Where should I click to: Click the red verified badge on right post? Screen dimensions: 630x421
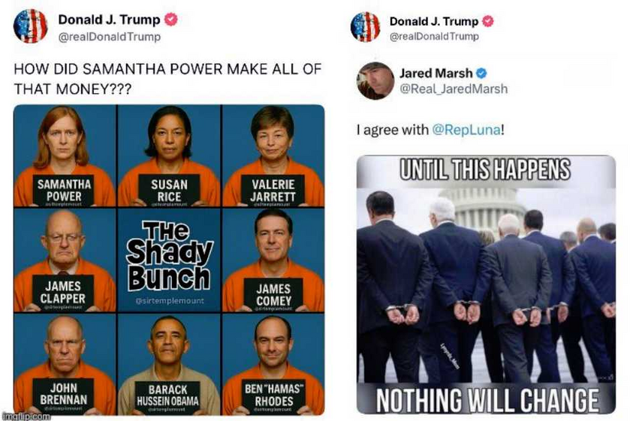coord(488,21)
